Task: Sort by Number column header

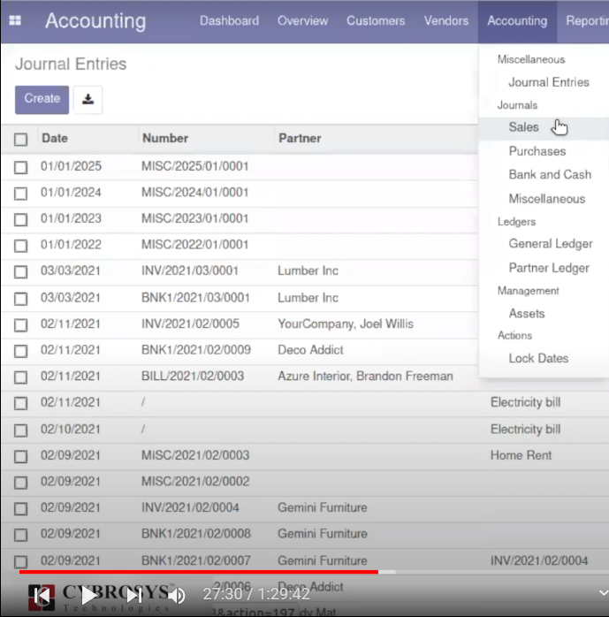Action: coord(165,138)
